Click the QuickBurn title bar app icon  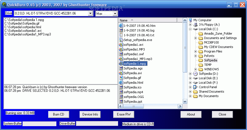pyautogui.click(x=4, y=4)
